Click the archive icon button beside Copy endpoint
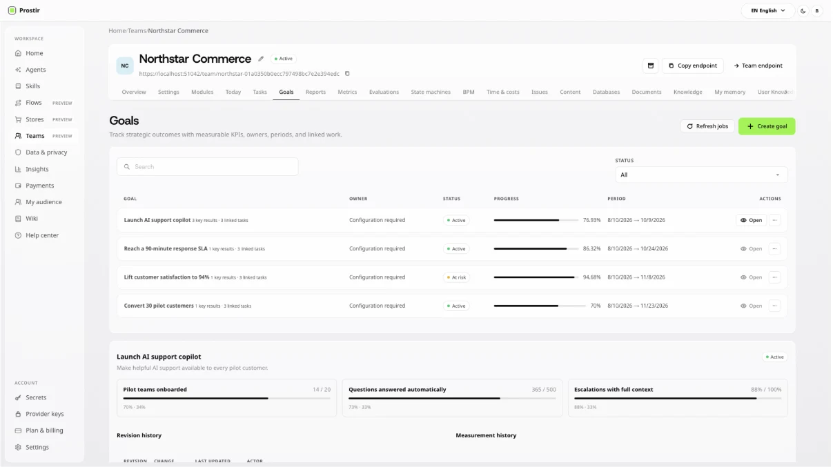833x467 pixels. pos(649,66)
